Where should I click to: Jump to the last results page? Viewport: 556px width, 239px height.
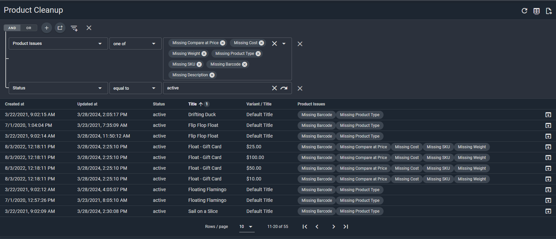346,227
